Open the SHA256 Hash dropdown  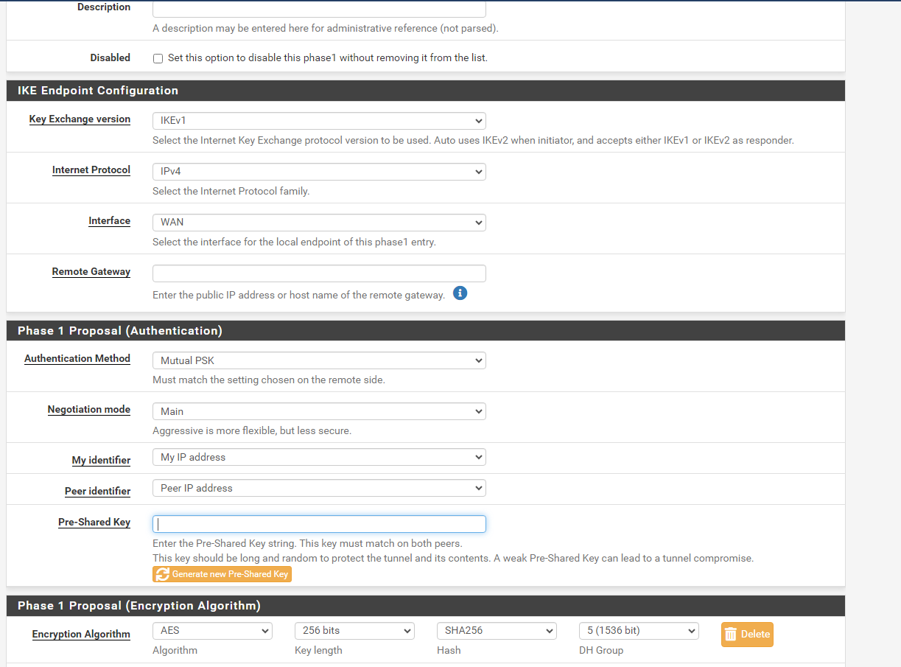pyautogui.click(x=497, y=631)
